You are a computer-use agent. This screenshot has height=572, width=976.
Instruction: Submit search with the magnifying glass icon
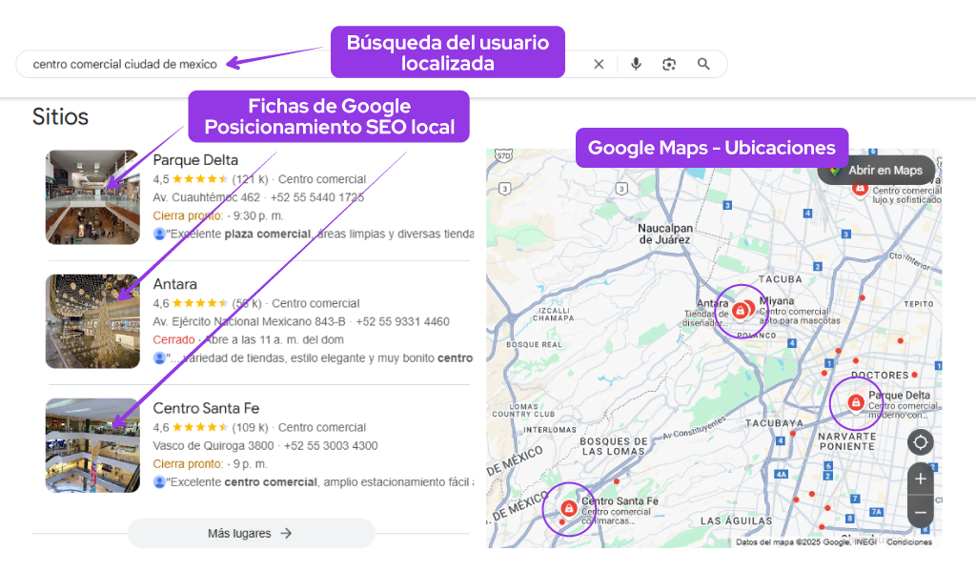pos(703,64)
